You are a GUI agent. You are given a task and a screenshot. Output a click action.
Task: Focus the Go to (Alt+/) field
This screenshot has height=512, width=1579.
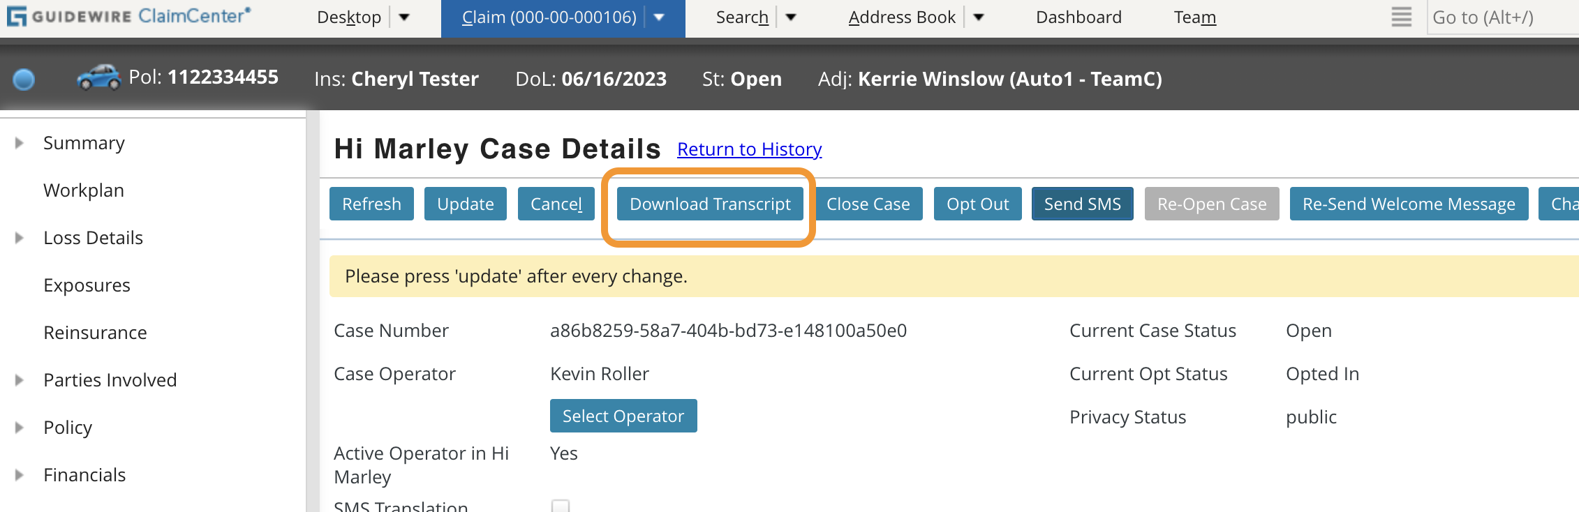1501,17
